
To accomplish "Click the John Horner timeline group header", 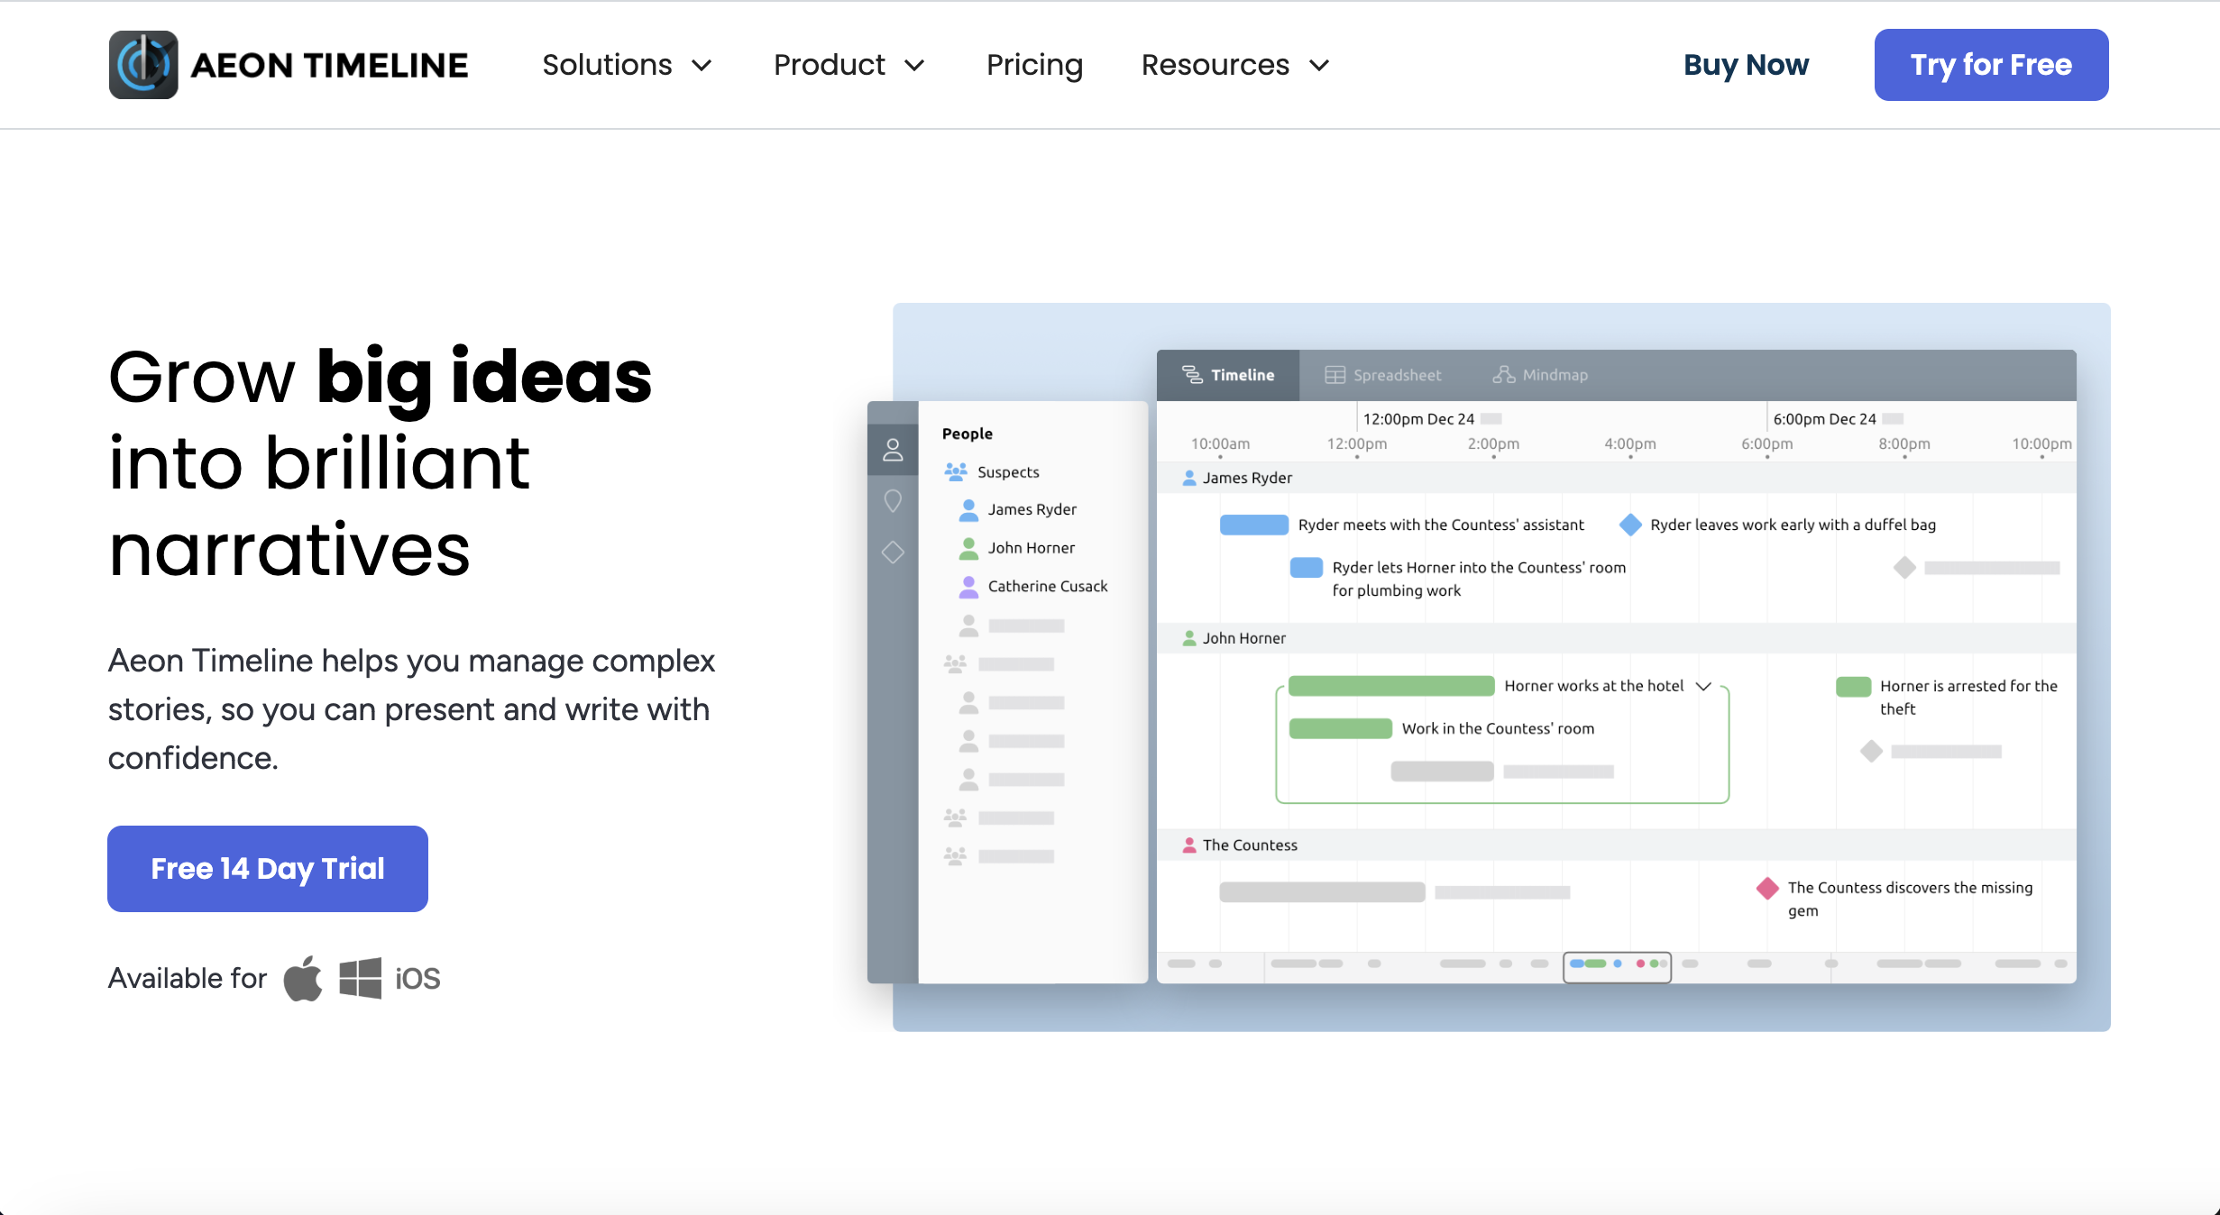I will 1616,638.
